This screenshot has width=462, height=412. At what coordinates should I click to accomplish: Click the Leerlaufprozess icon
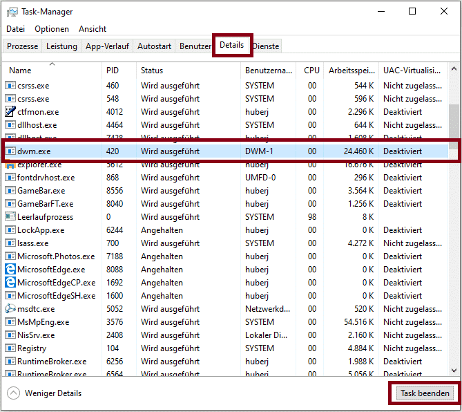(10, 217)
